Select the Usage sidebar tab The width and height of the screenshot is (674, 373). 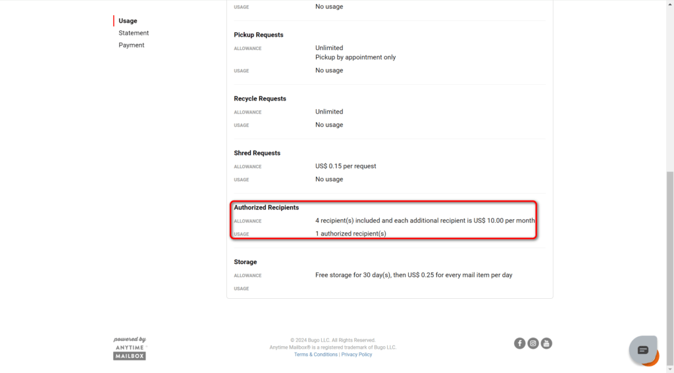coord(128,21)
